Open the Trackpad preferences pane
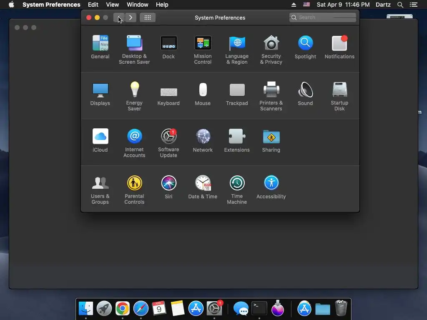Screen dimensions: 427x320 [237, 94]
